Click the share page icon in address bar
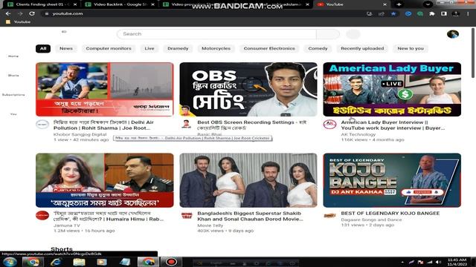The width and height of the screenshot is (476, 267). [382, 13]
